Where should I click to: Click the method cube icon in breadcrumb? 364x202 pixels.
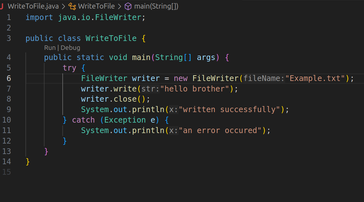(x=128, y=6)
